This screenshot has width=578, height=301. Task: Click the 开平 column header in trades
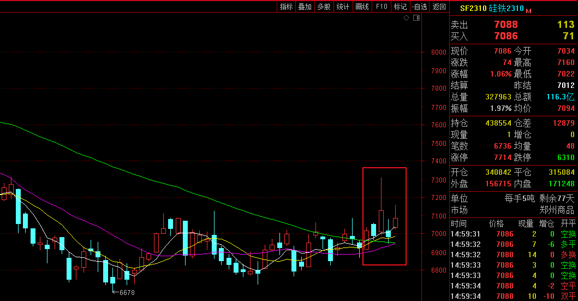568,223
